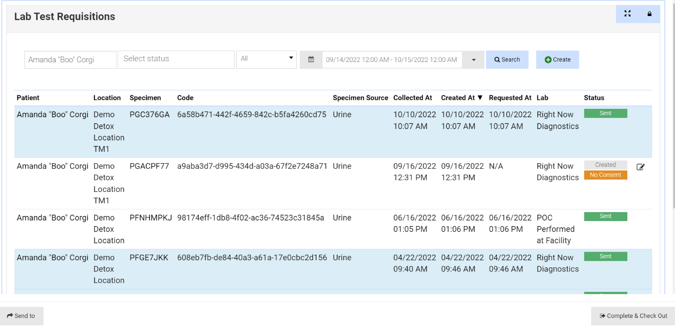Create a new lab test requisition
The image size is (675, 326).
point(557,59)
